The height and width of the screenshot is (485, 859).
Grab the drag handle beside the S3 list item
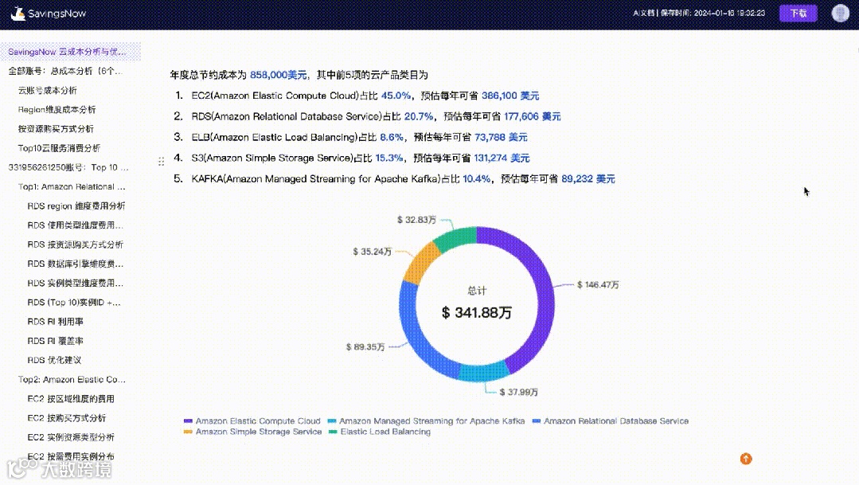click(x=161, y=161)
